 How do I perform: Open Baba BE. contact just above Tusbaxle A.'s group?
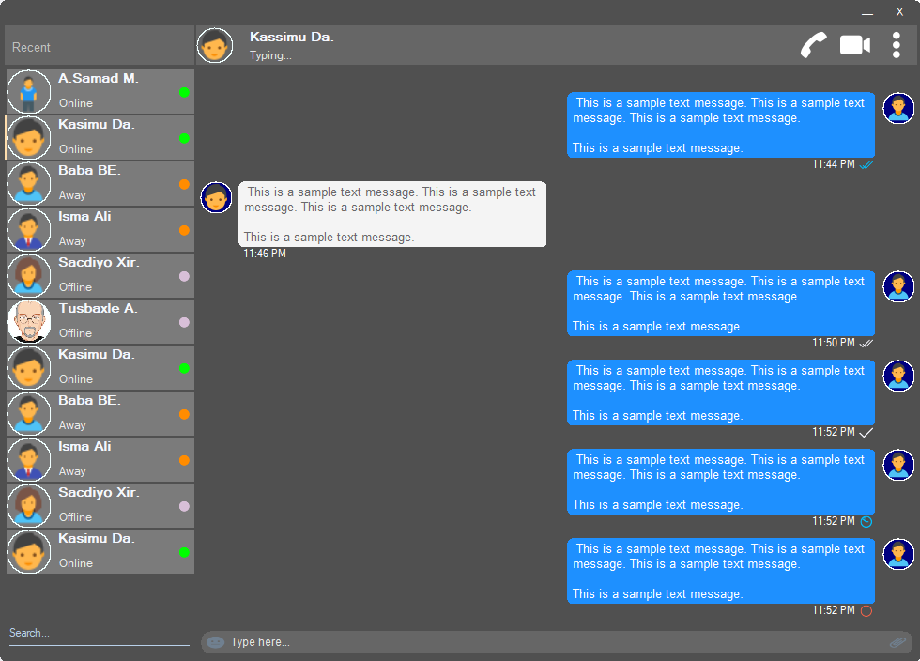[x=100, y=184]
